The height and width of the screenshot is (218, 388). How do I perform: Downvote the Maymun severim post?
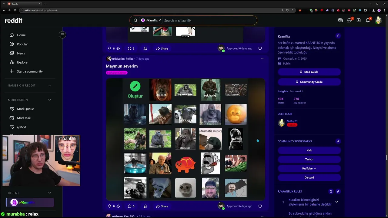118,206
